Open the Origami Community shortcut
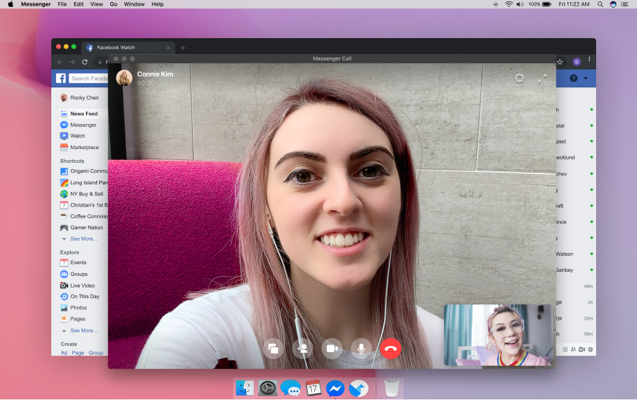The image size is (637, 400). pos(84,171)
